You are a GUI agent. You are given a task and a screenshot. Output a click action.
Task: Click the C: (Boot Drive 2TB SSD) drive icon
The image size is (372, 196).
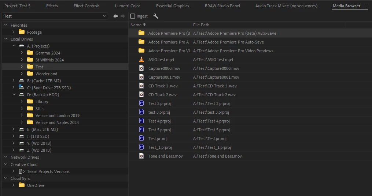[22, 87]
